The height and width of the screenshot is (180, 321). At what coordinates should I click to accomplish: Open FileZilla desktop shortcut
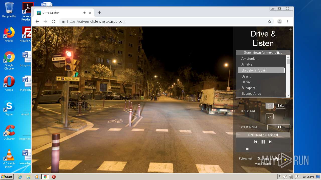coord(26,34)
